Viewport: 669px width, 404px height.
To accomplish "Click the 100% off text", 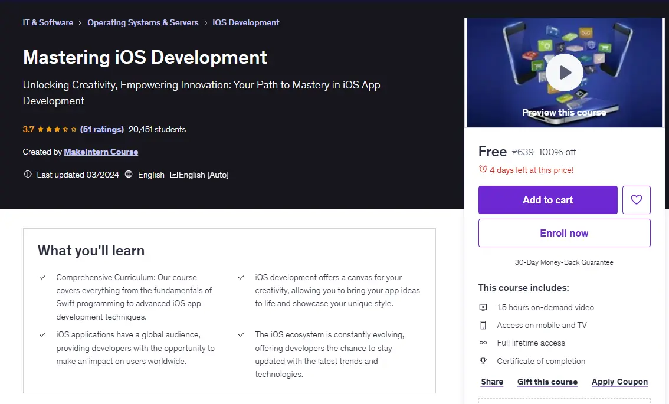I will point(557,152).
